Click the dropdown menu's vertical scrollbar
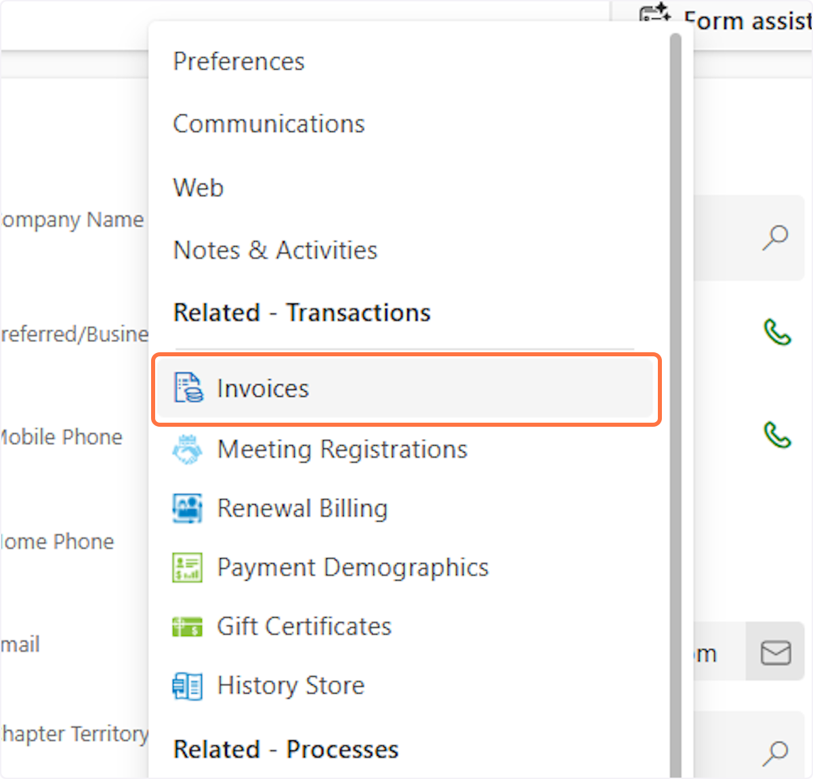The width and height of the screenshot is (813, 779). [675, 406]
